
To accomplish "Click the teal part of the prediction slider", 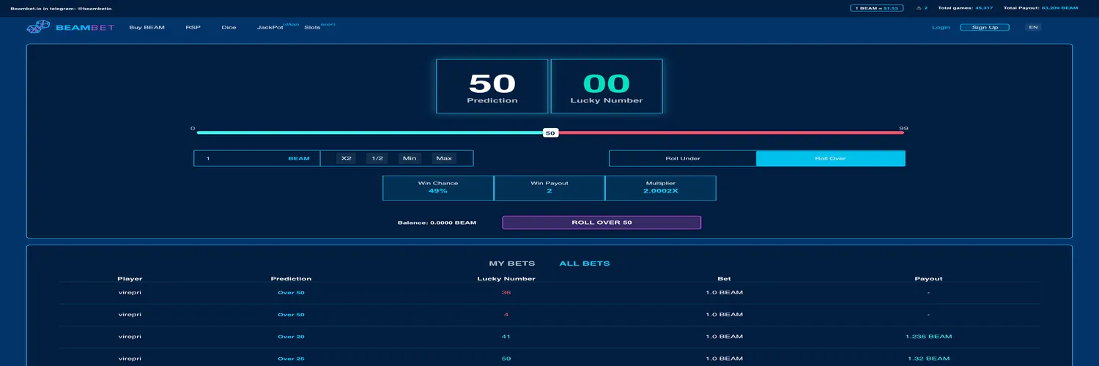I will (x=370, y=132).
